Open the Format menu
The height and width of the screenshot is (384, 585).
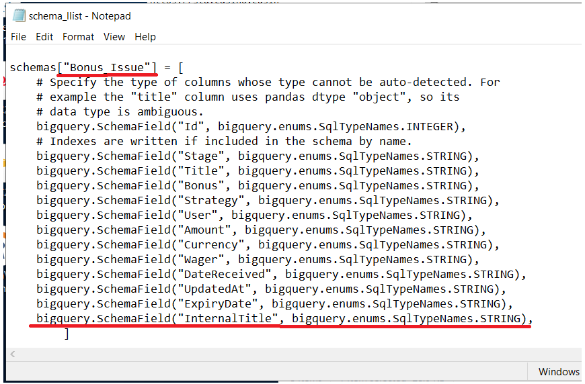click(79, 37)
